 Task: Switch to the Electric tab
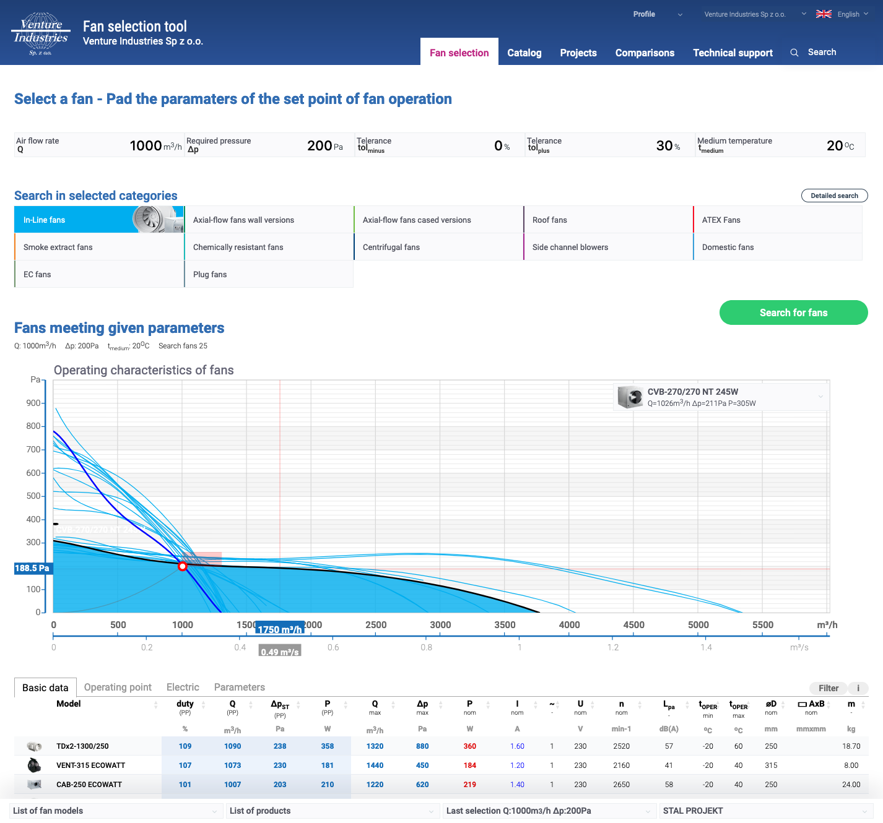coord(183,687)
